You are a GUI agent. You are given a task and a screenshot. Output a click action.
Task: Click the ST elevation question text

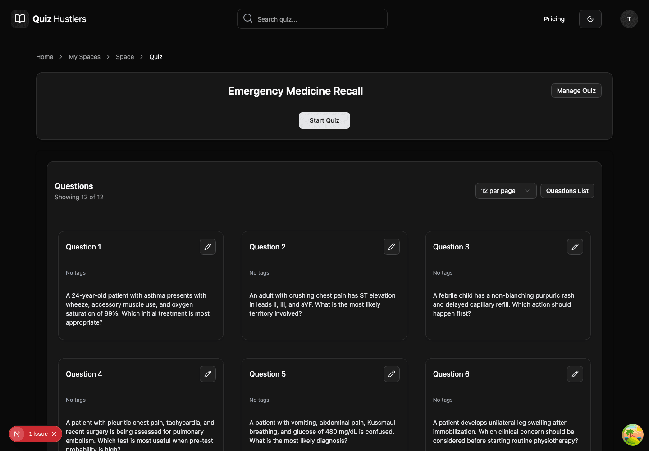(x=322, y=304)
